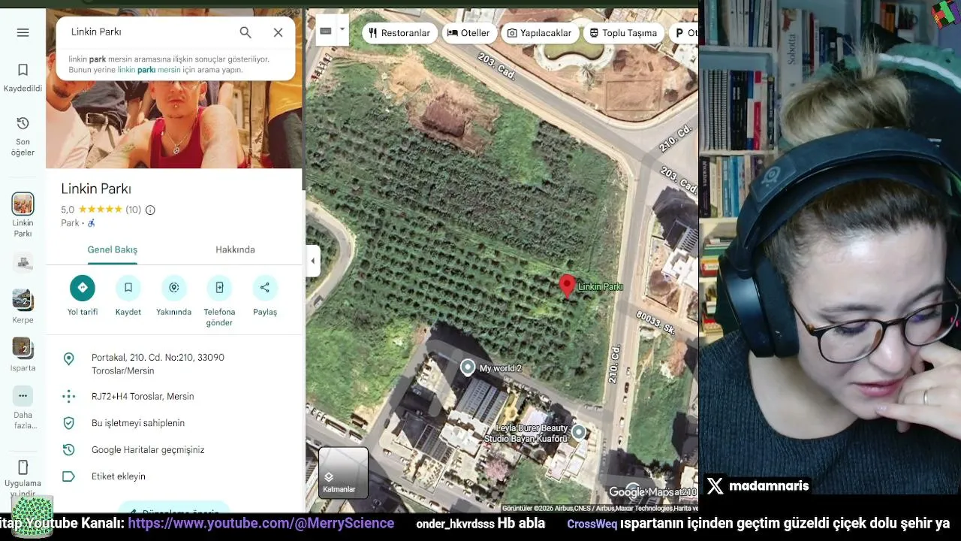Search instead for linkin parkı mersin

[149, 70]
